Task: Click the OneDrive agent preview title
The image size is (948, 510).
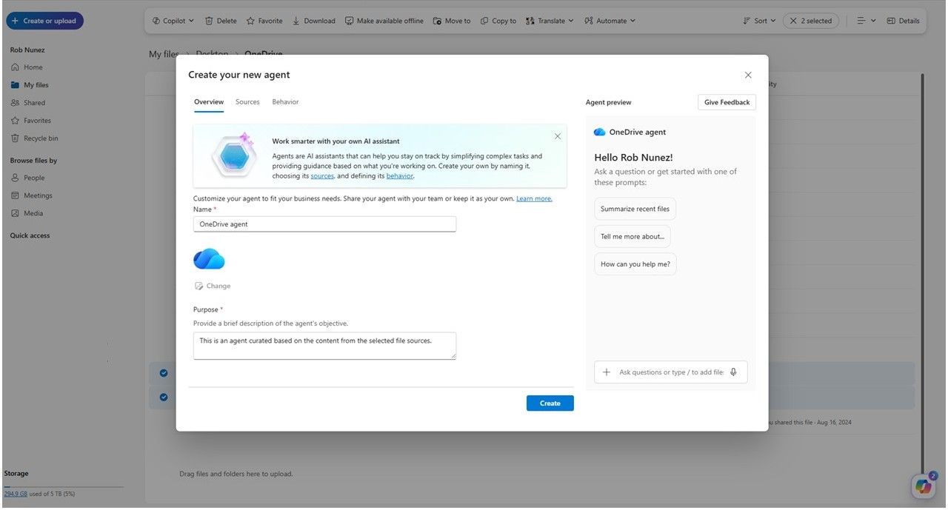Action: coord(638,132)
